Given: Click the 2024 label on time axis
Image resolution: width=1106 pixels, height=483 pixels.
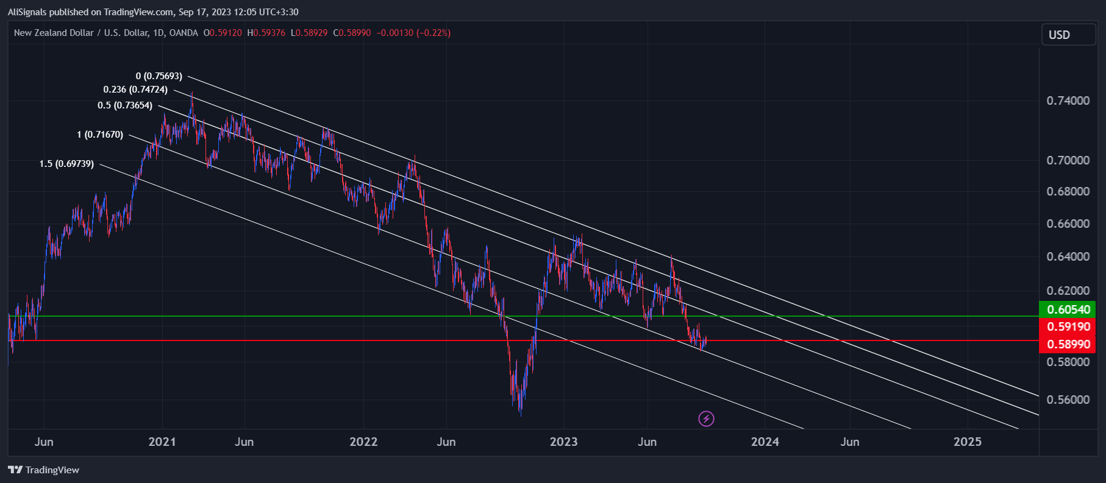Looking at the screenshot, I should (x=765, y=442).
